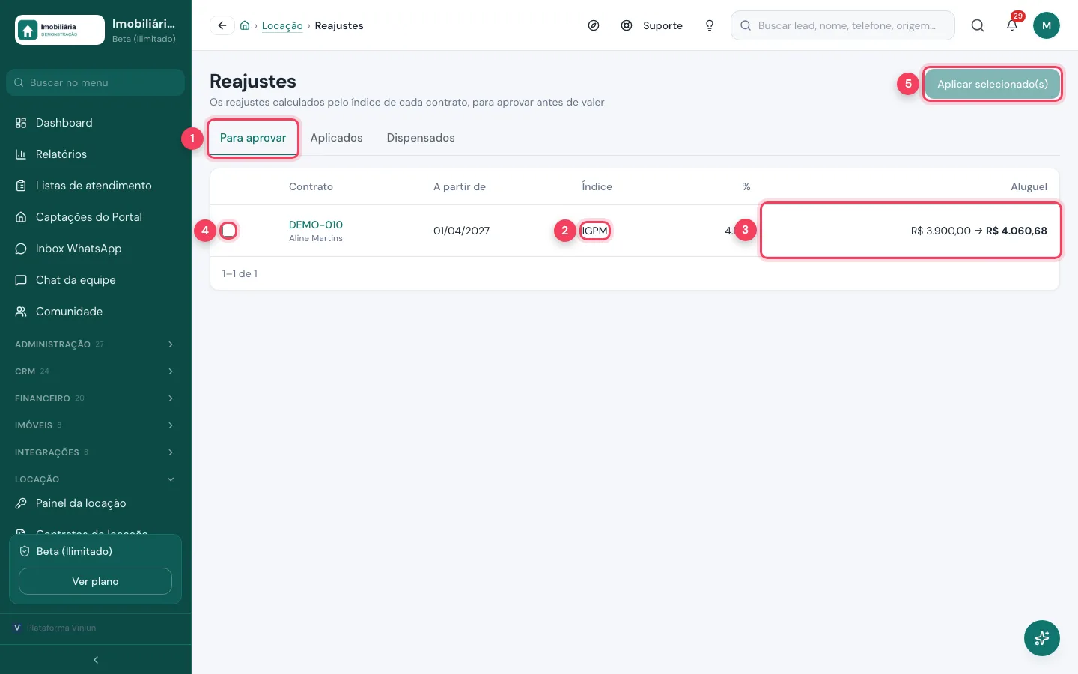Click the IGPM index value
1078x674 pixels.
595,231
